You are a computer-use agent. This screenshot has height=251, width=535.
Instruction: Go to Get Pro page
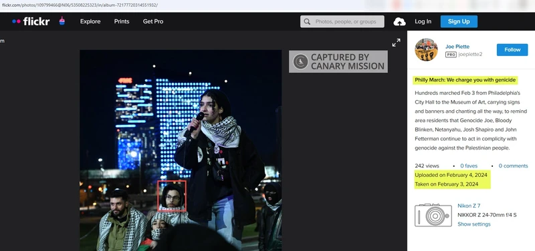pyautogui.click(x=153, y=21)
